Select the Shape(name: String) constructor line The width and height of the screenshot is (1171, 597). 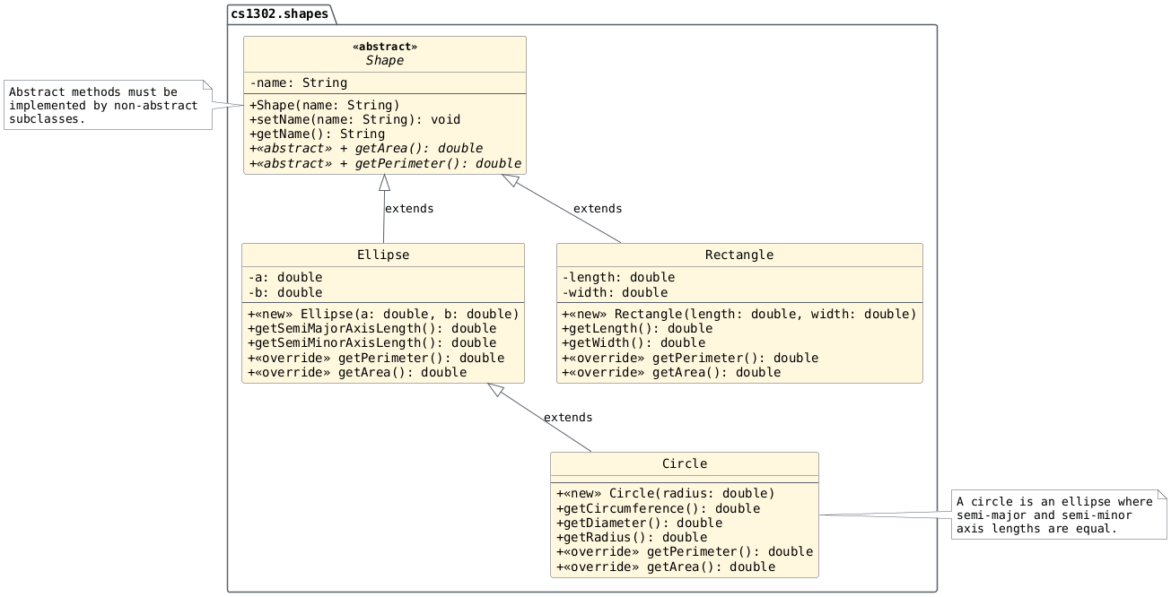pyautogui.click(x=324, y=105)
